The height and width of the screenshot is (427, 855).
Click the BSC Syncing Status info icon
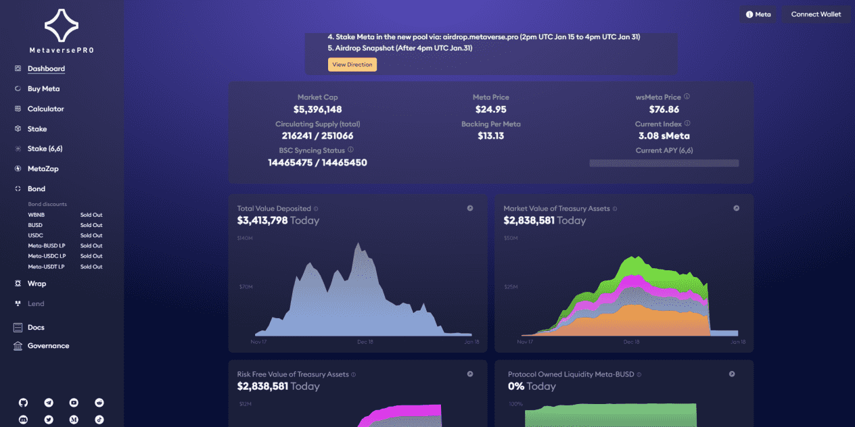coord(350,150)
